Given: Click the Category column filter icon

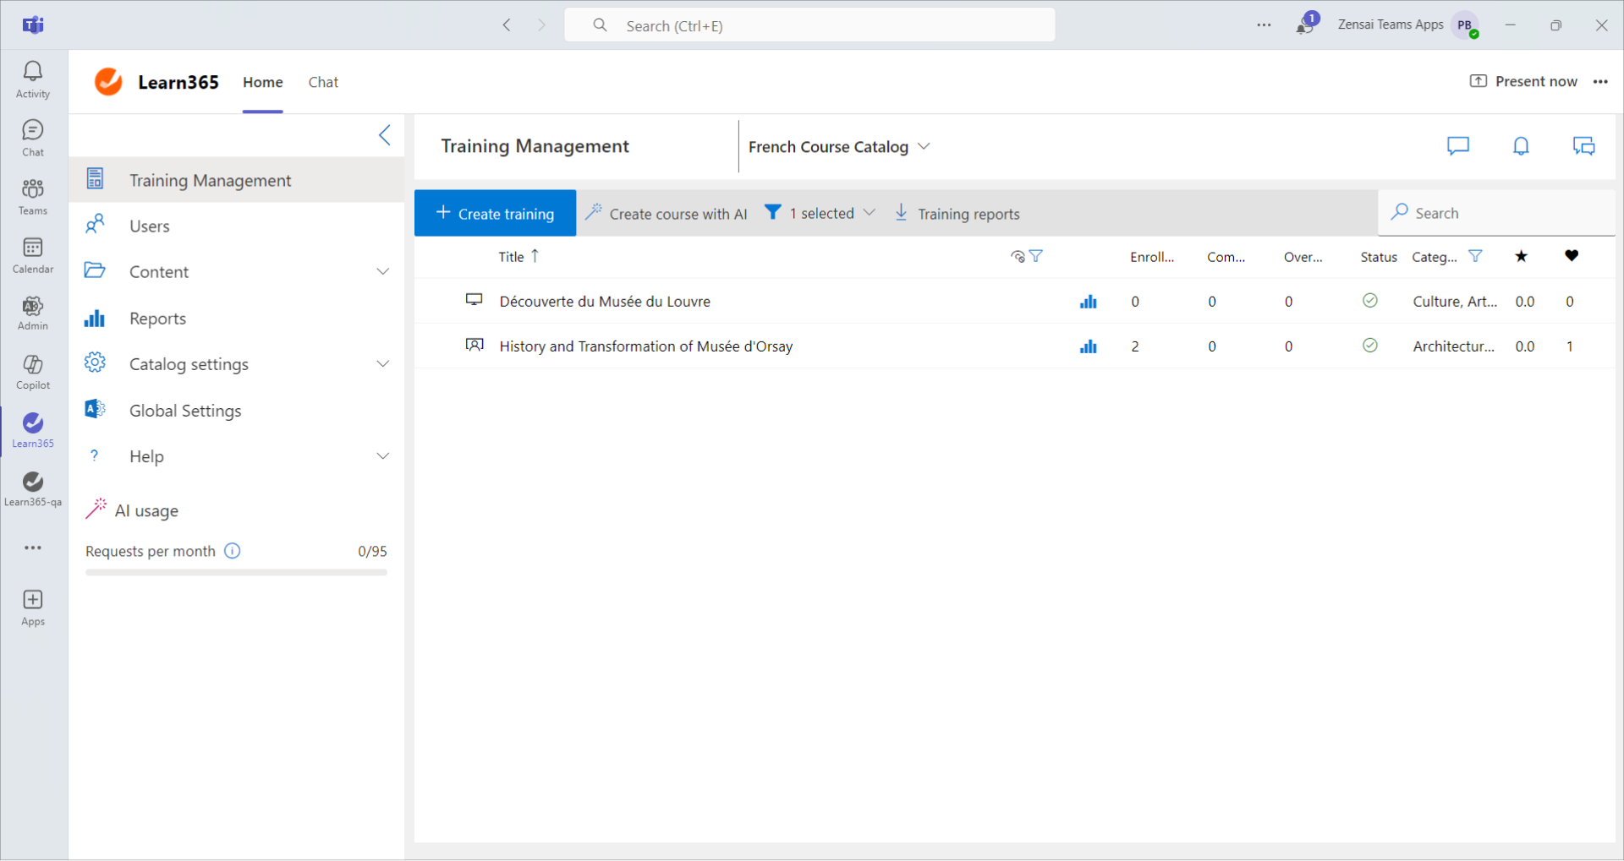Looking at the screenshot, I should point(1475,256).
